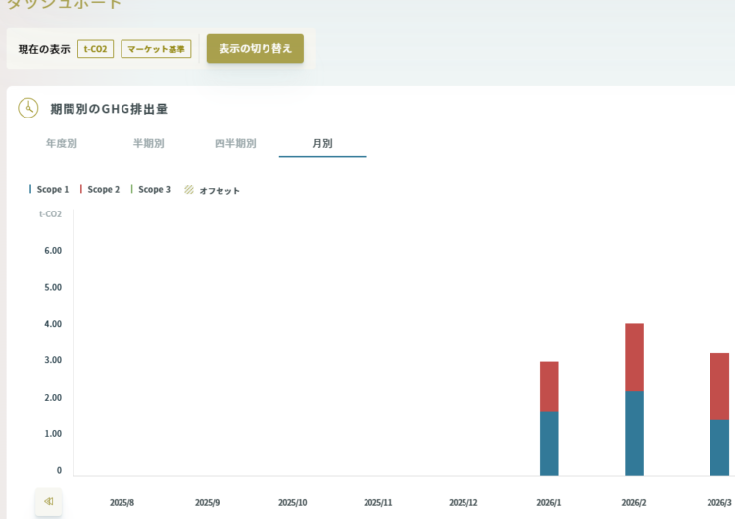Viewport: 735px width, 519px height.
Task: Click the red Scope 2 bar for 2026/1
Action: [549, 387]
